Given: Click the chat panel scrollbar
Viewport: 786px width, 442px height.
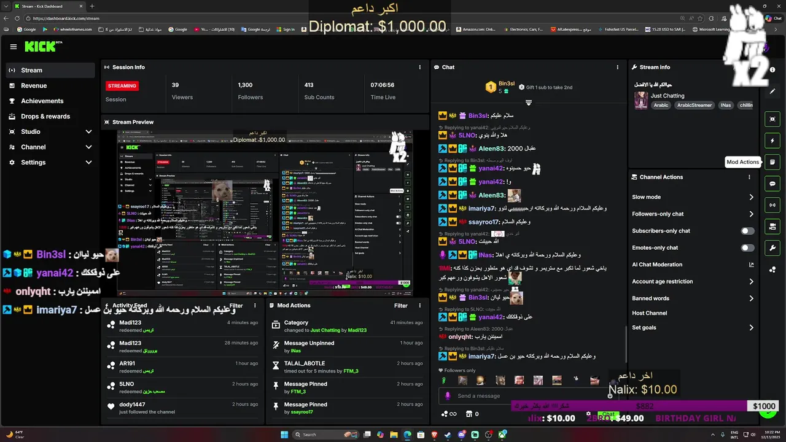Looking at the screenshot, I should tap(626, 344).
